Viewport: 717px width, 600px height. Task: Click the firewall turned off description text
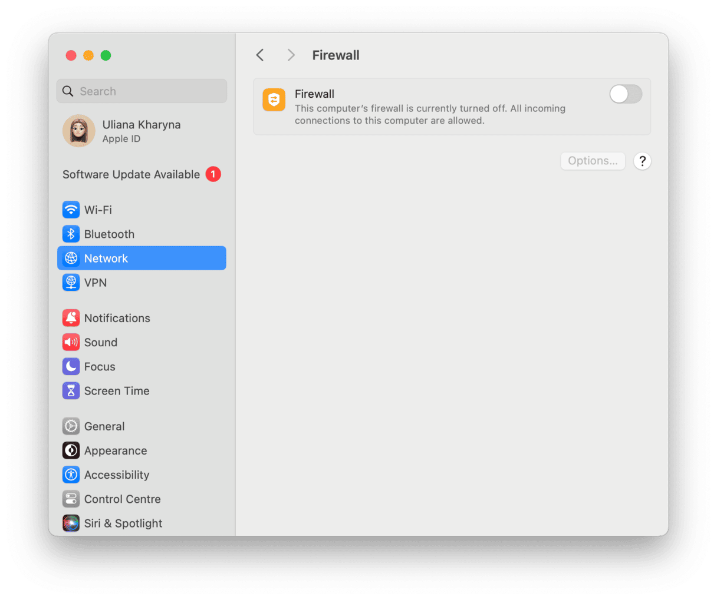tap(430, 114)
